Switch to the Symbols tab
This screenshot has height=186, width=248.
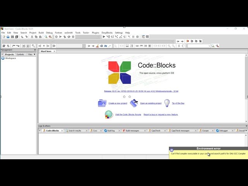(20, 54)
